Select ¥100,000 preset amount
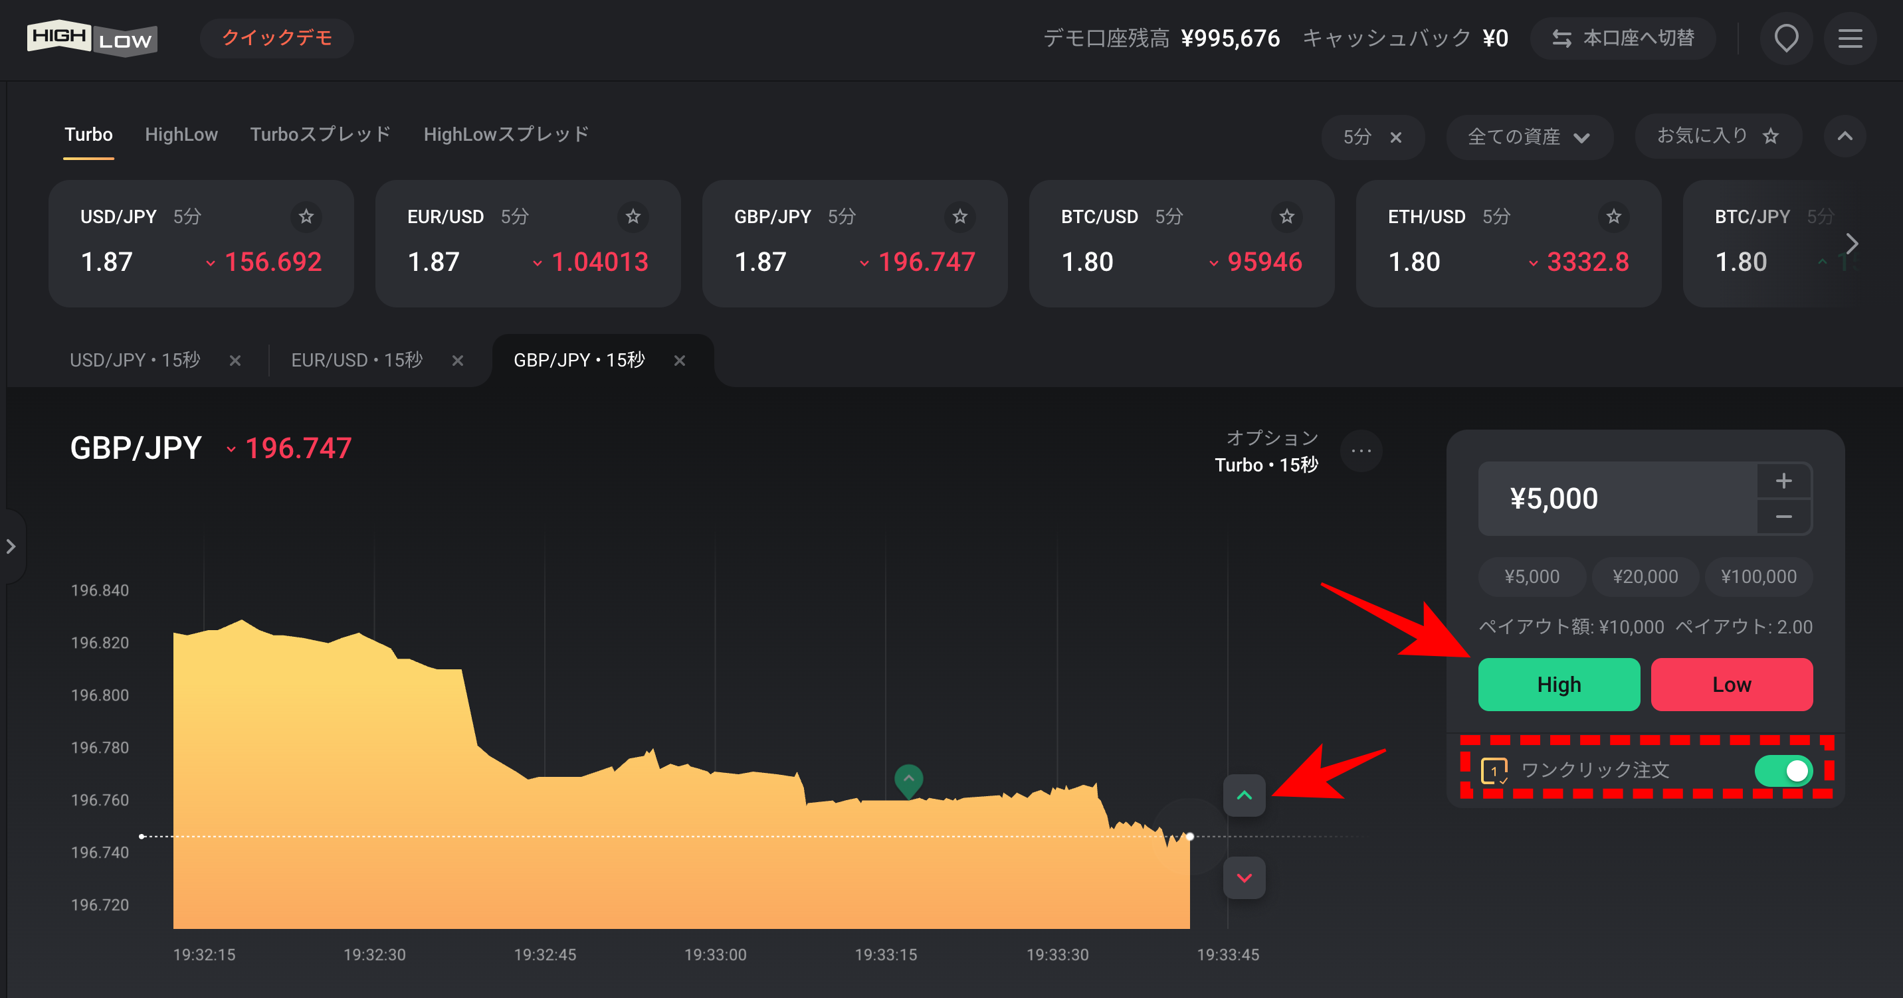1903x998 pixels. pos(1758,576)
